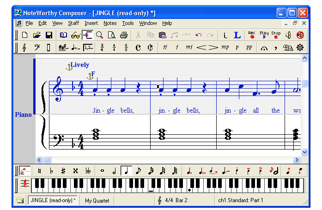
Task: Start recording with Rec button
Action: click(252, 35)
